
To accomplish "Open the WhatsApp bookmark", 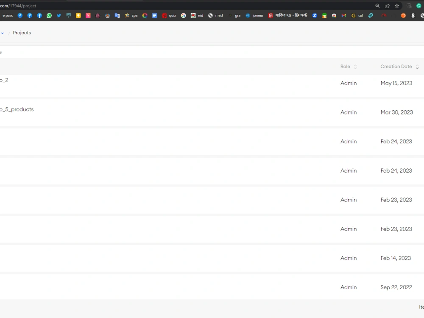I will 49,15.
